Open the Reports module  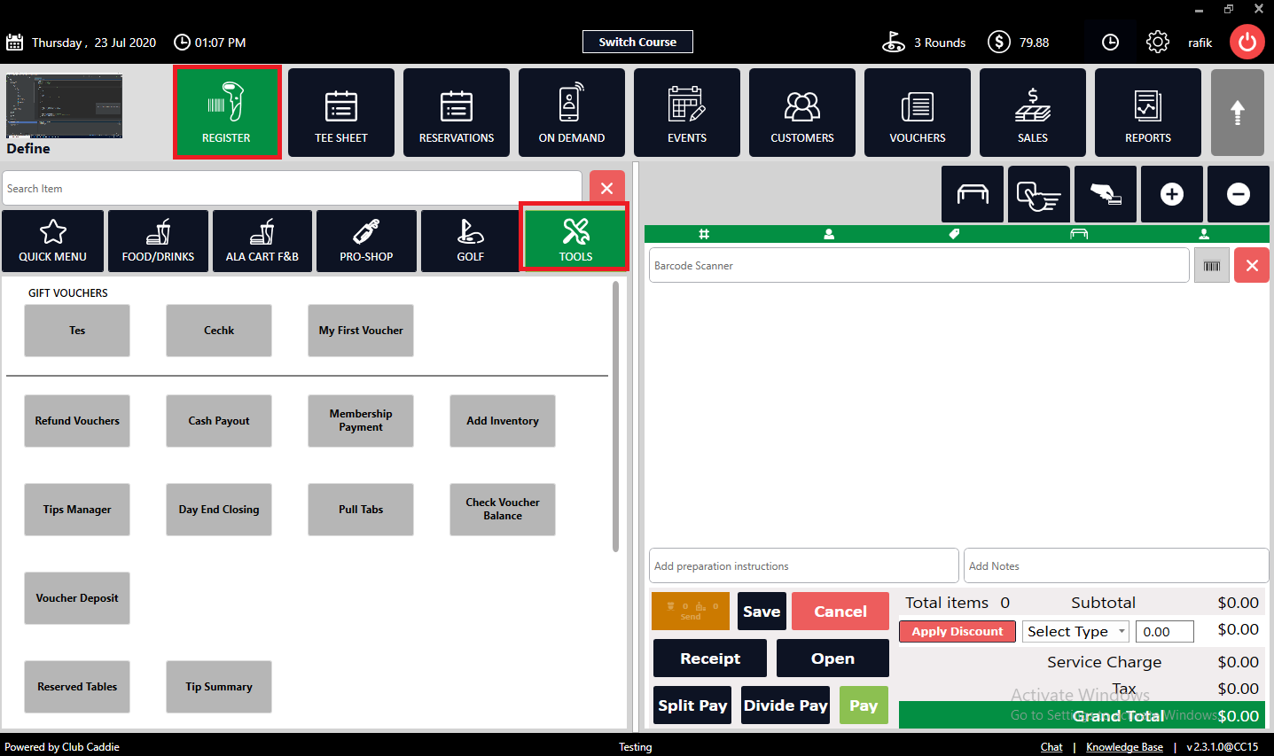1148,113
